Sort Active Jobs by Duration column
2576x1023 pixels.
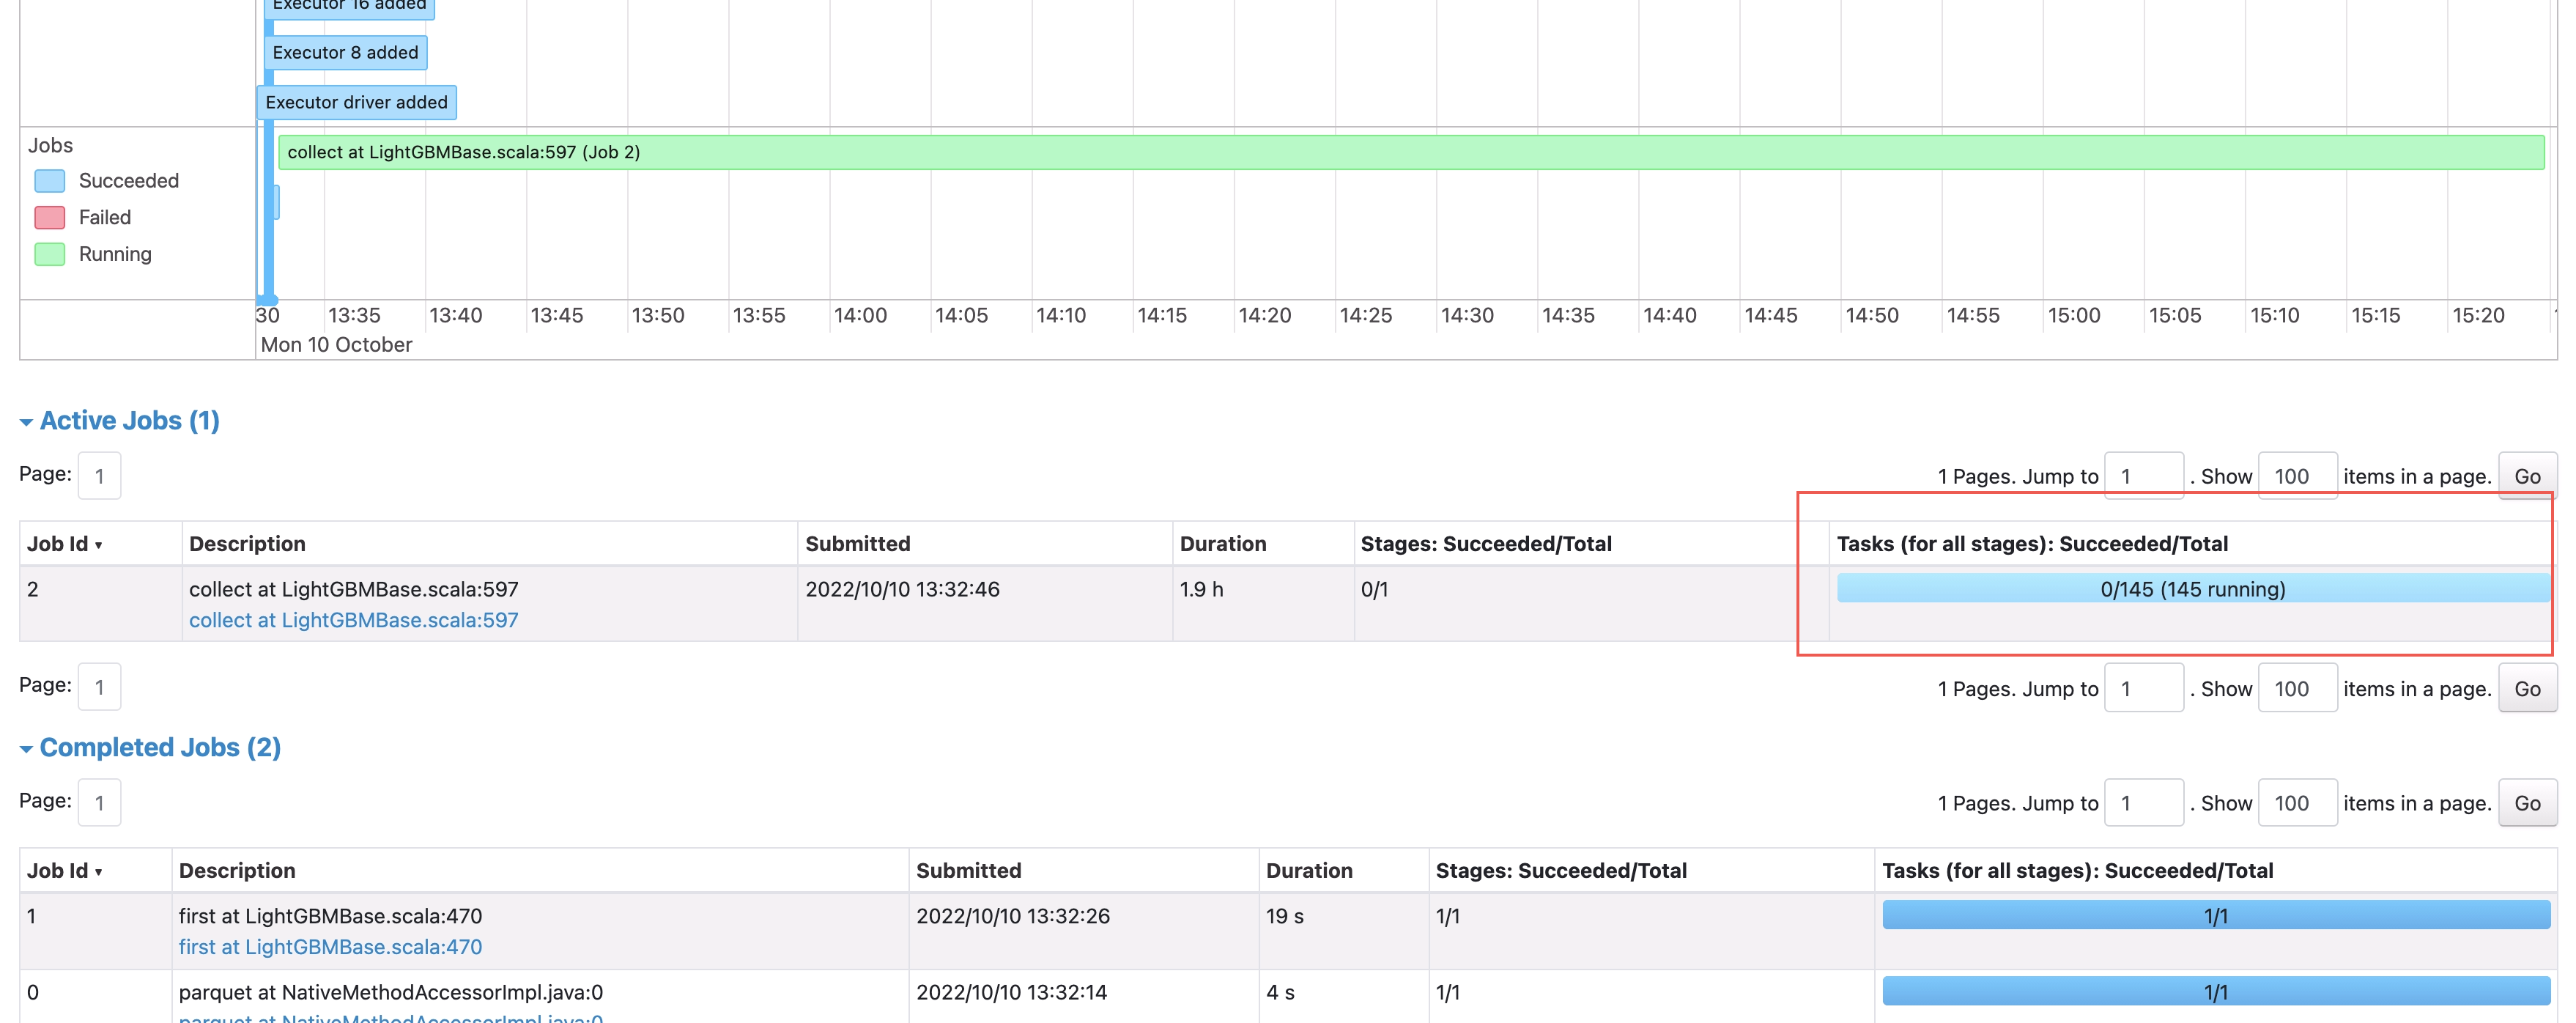pos(1222,544)
